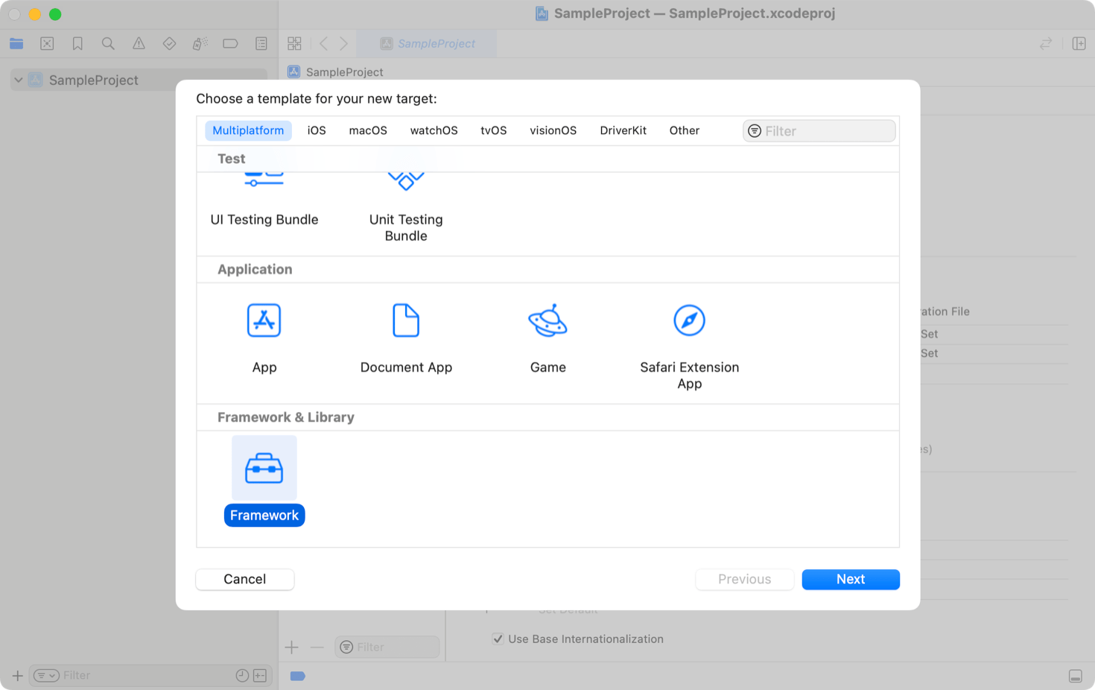Choose the UI Testing Bundle template
This screenshot has width=1095, height=690.
click(264, 219)
